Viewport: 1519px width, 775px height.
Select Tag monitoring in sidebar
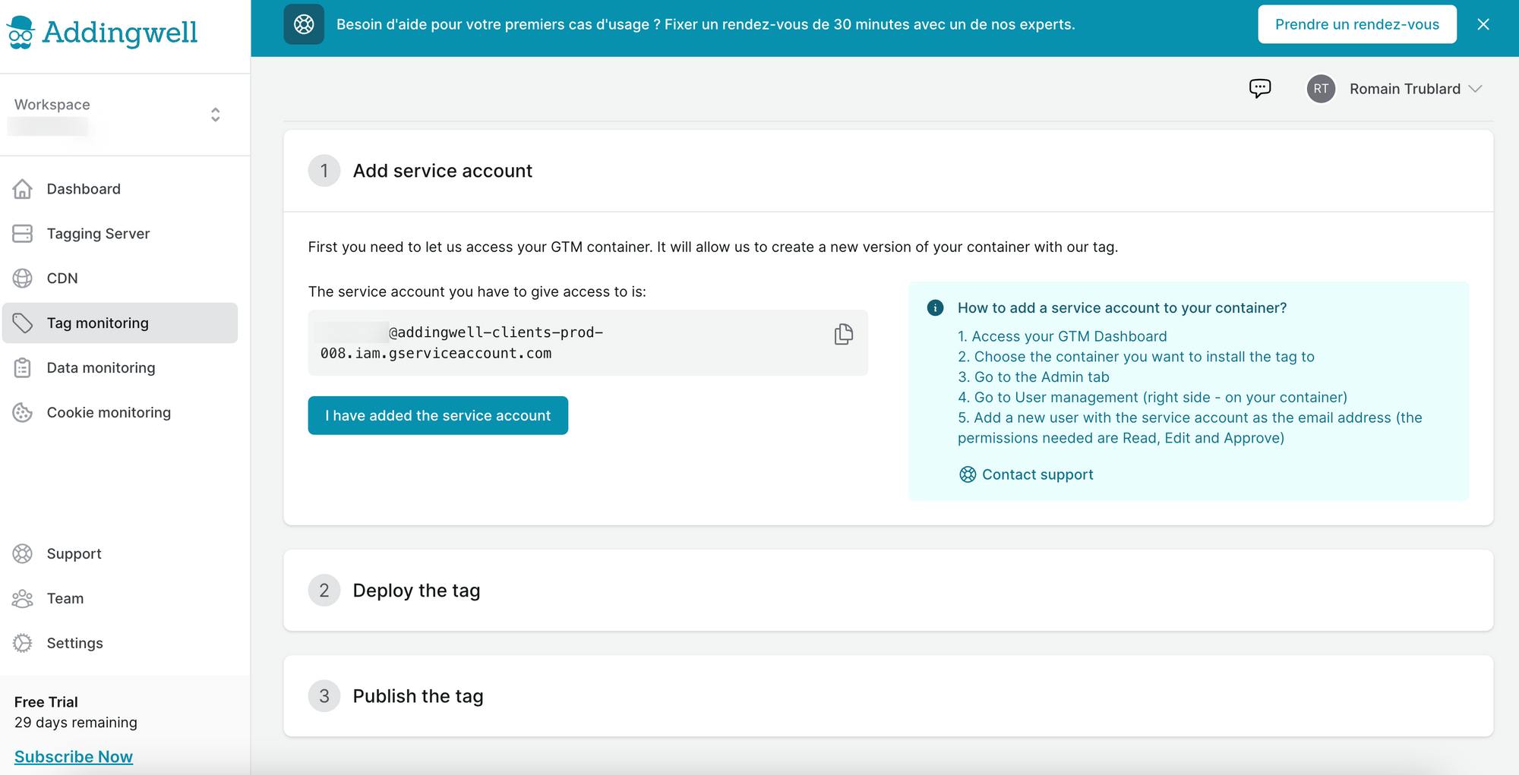(120, 323)
